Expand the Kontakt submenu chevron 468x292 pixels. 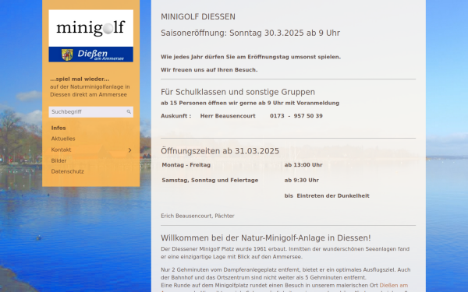(129, 150)
